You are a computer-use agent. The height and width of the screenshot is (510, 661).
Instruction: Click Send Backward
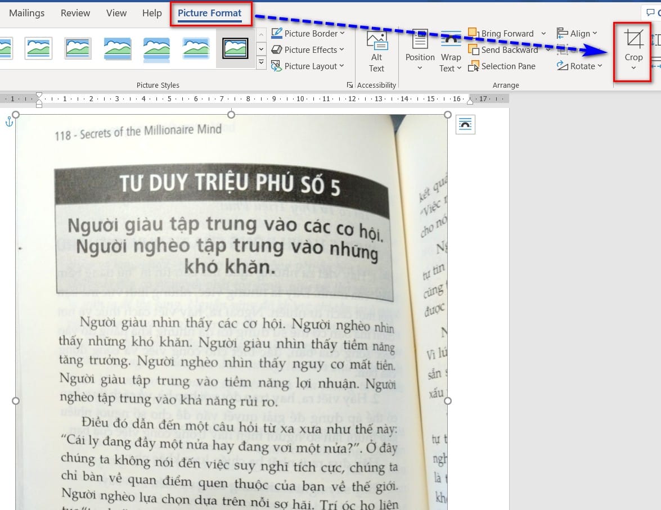click(503, 49)
